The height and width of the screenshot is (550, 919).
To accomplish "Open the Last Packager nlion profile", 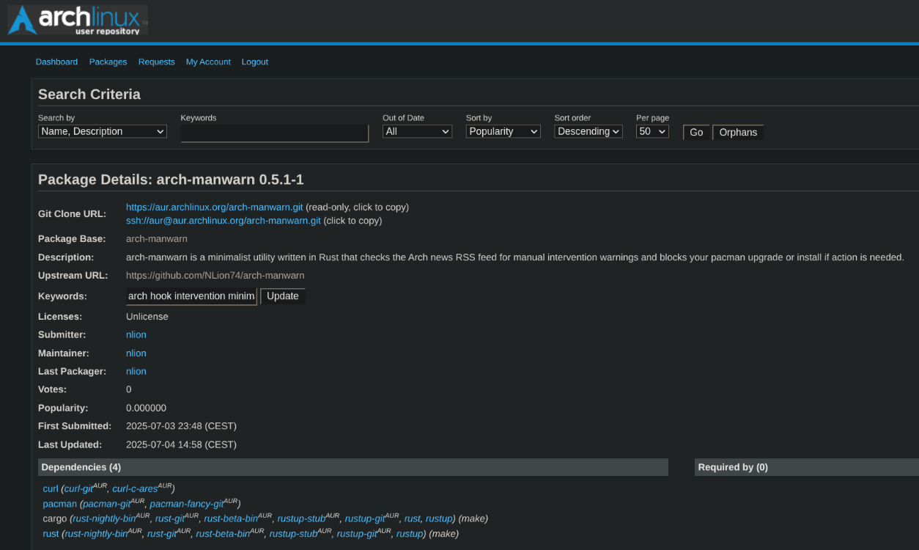I will tap(136, 372).
